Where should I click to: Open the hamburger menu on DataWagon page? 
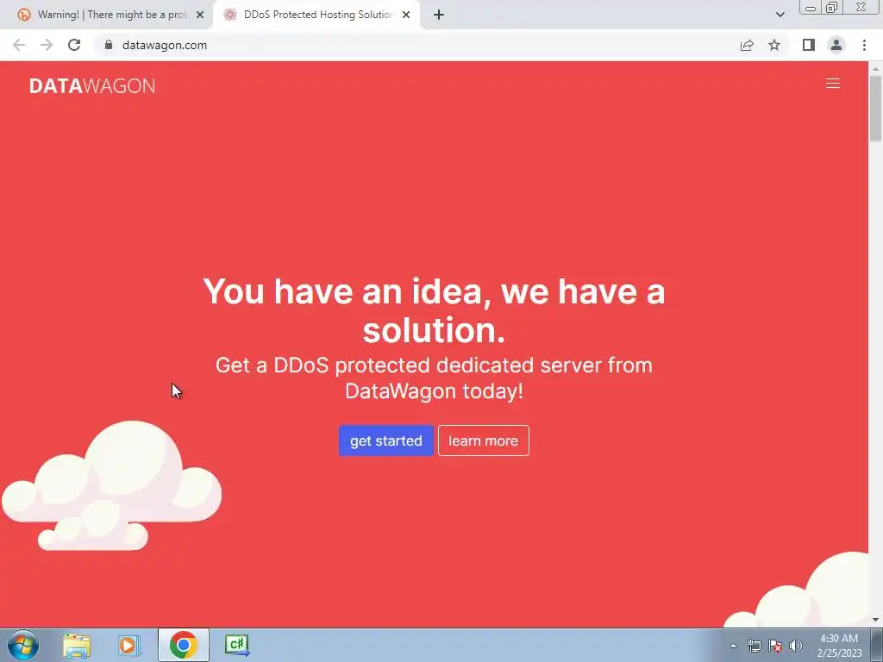832,84
